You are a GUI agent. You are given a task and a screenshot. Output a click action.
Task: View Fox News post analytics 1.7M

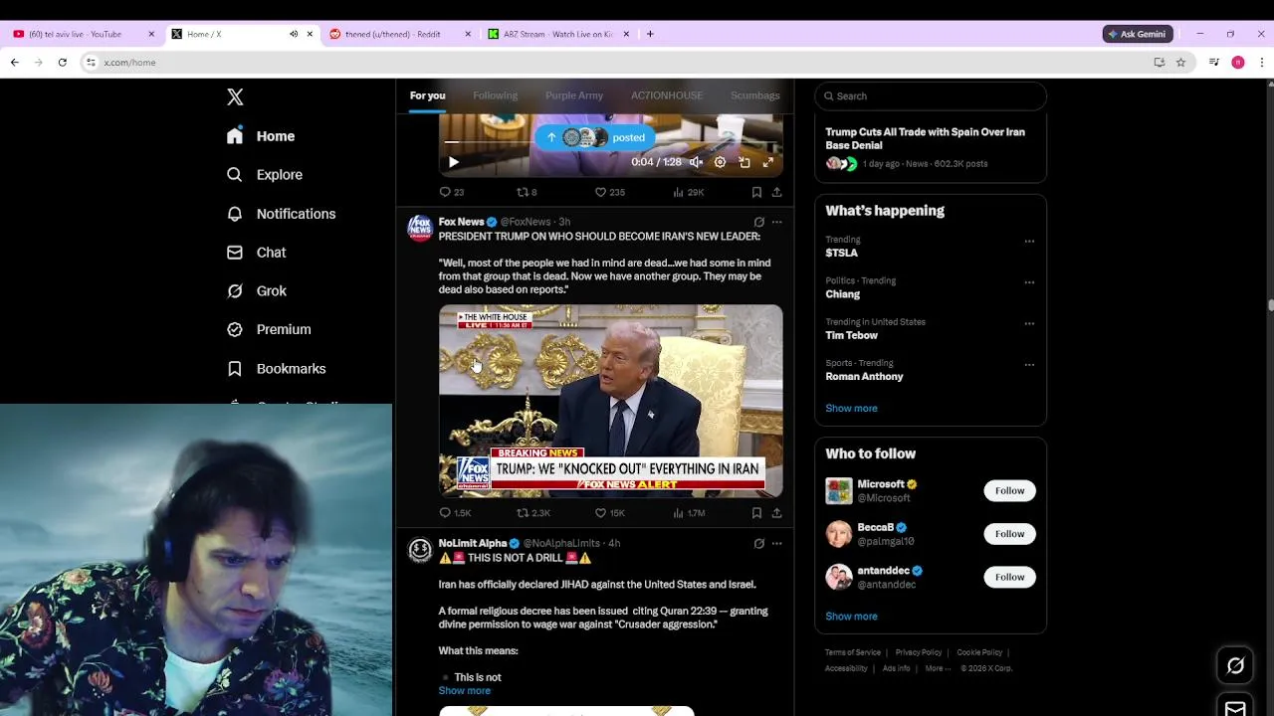689,513
